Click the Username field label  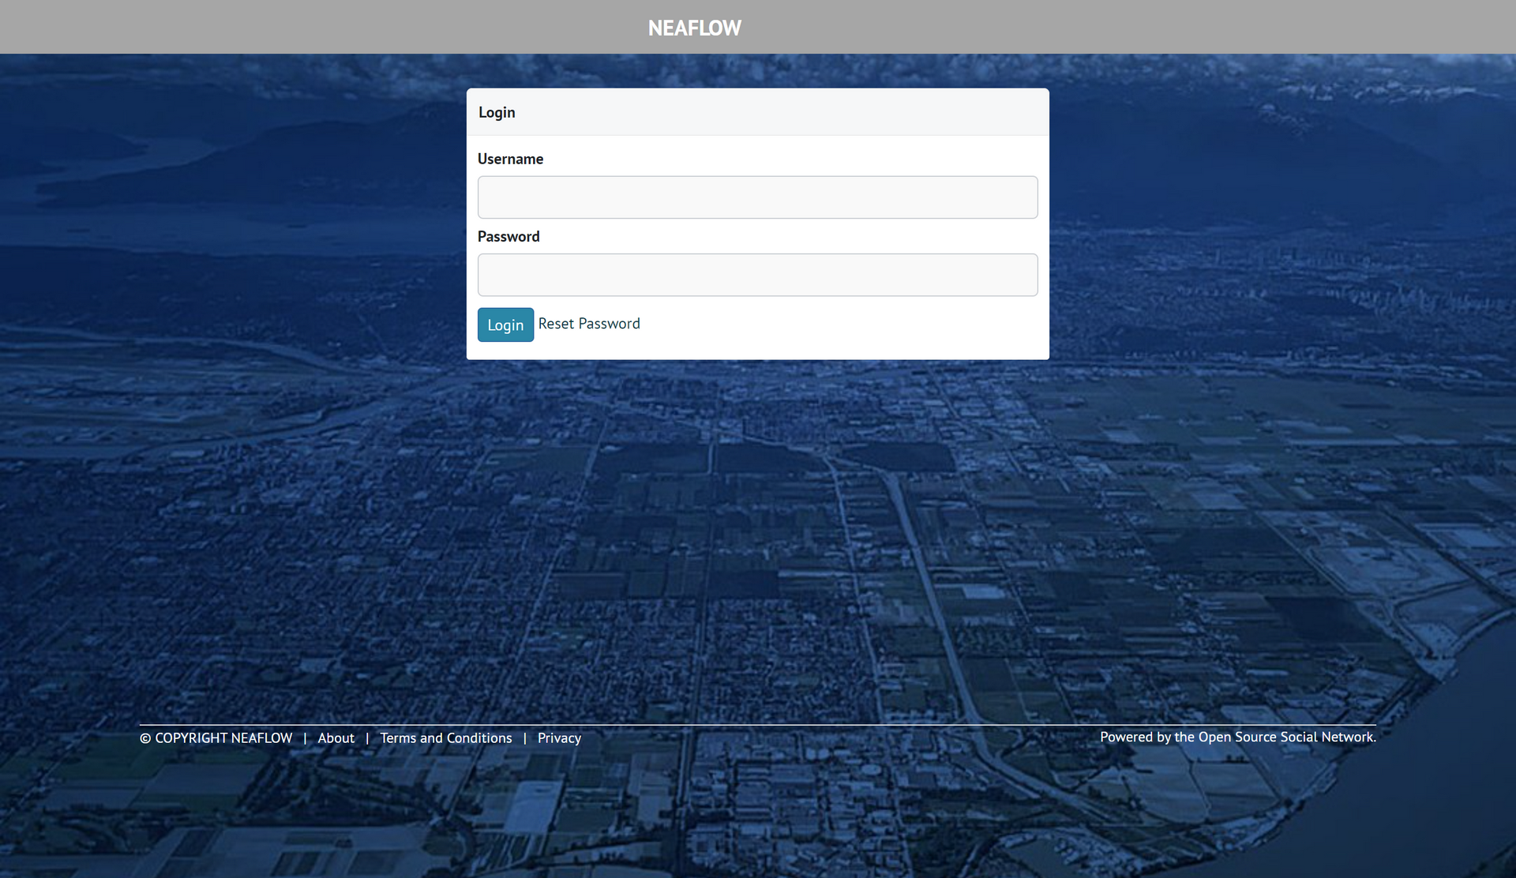[x=510, y=159]
